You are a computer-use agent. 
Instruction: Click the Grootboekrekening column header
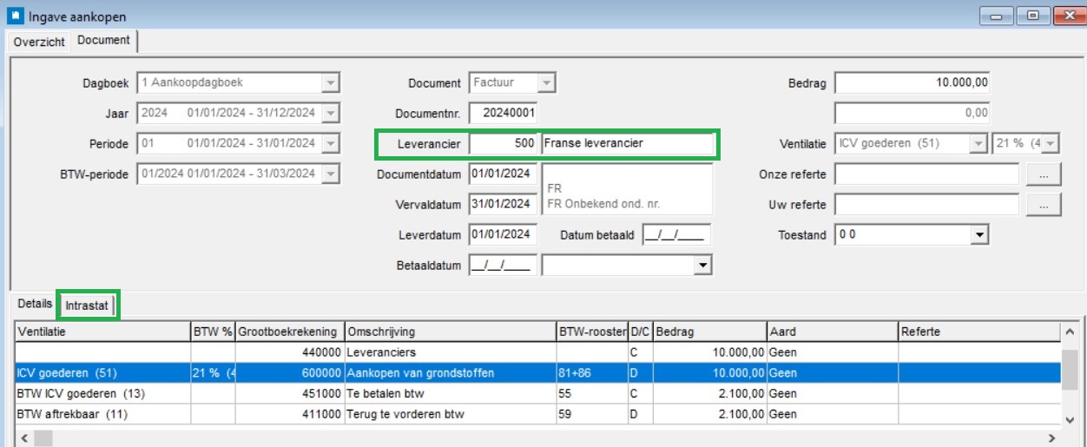289,332
